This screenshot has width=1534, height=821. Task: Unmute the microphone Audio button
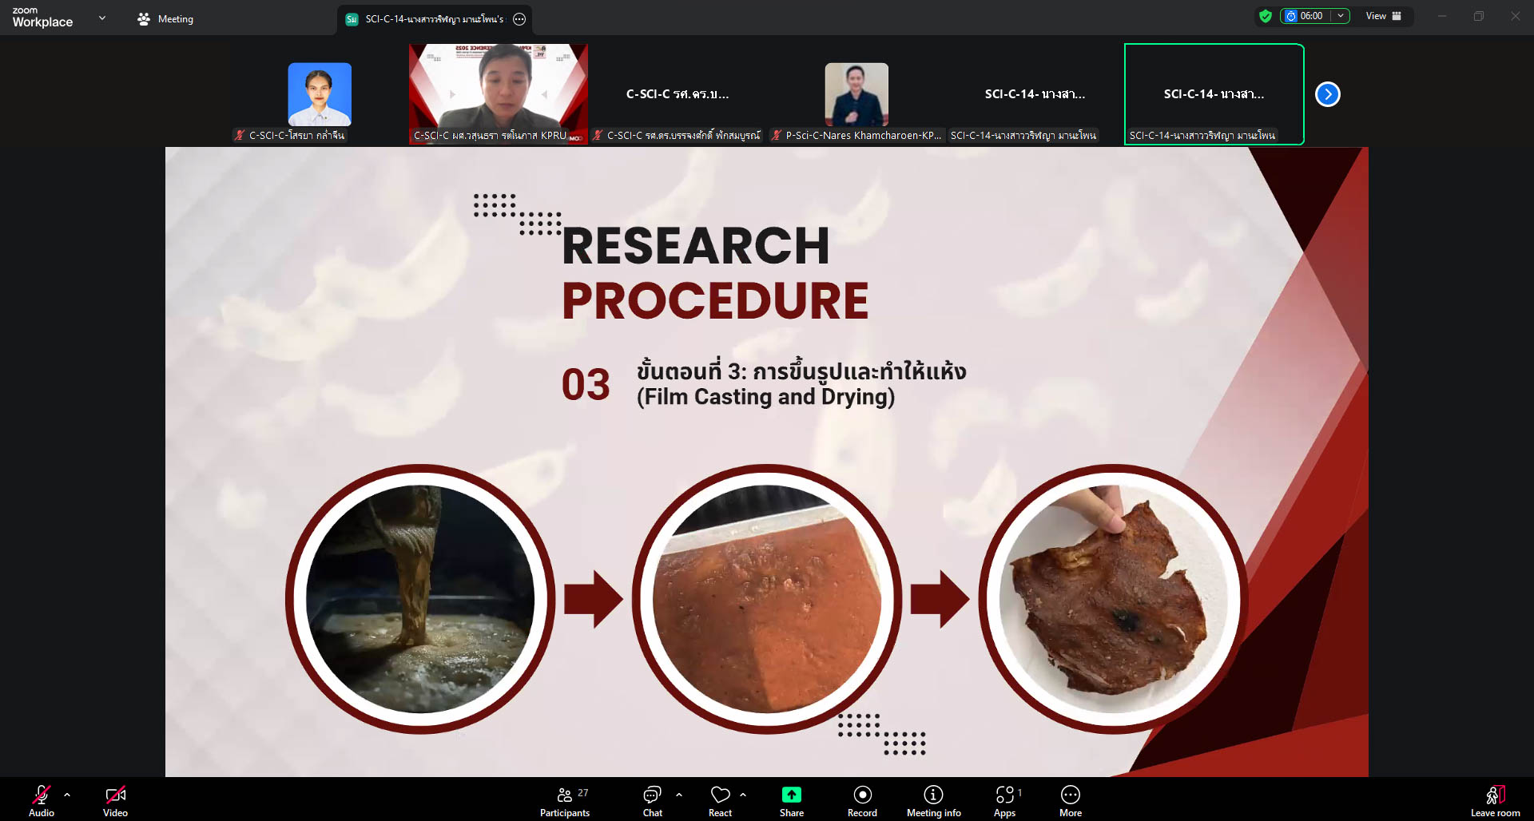point(42,801)
